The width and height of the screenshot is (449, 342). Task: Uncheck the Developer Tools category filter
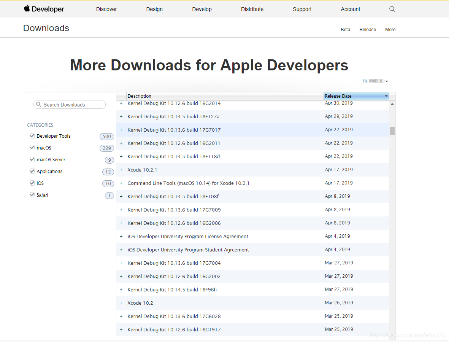coord(32,135)
